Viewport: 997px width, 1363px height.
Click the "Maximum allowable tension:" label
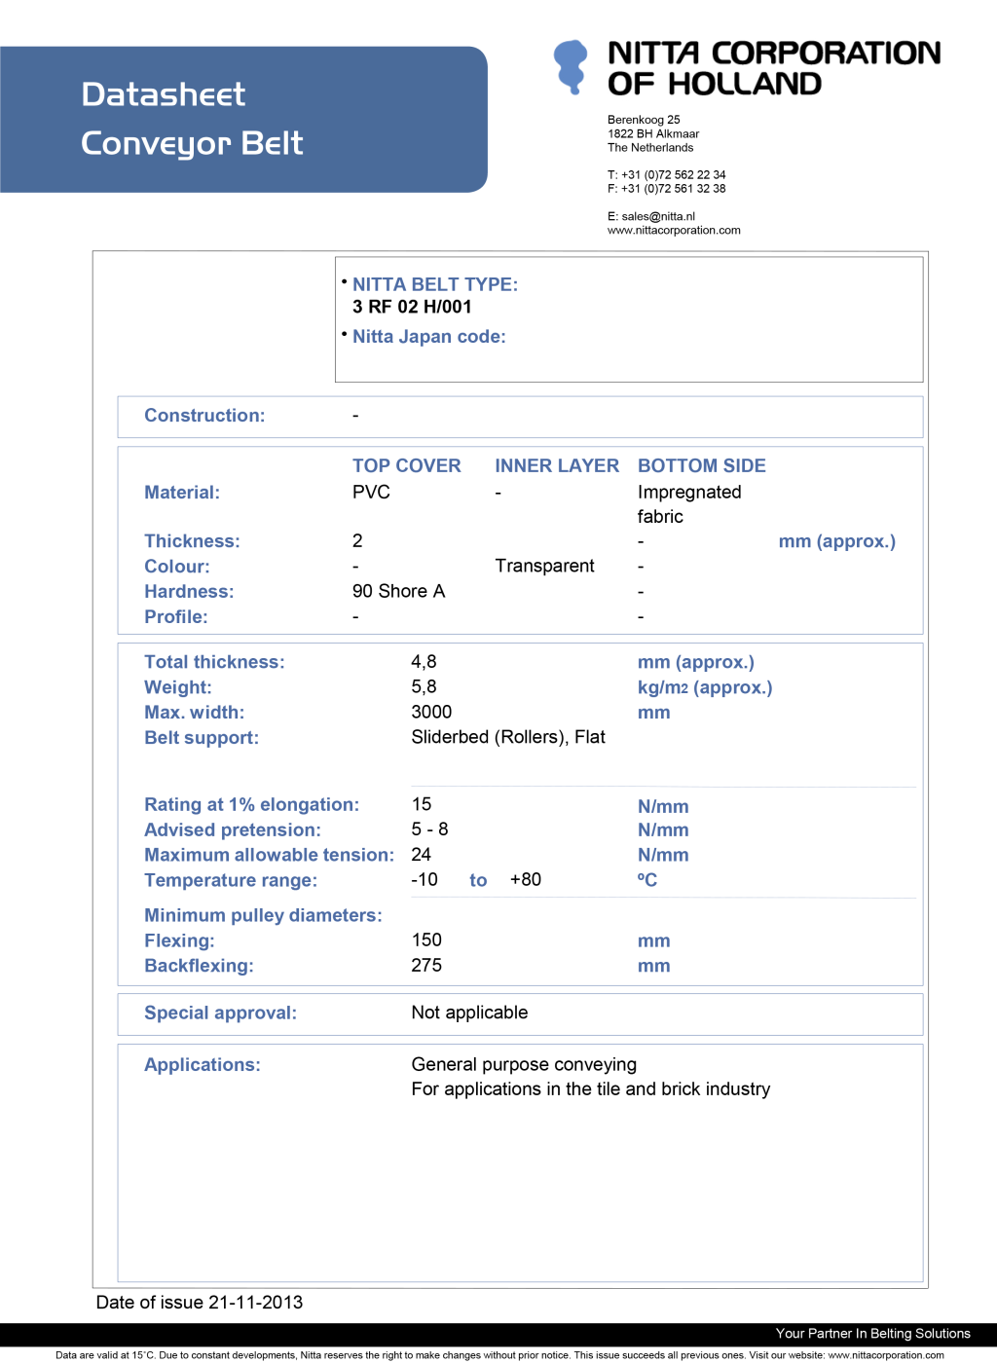270,855
